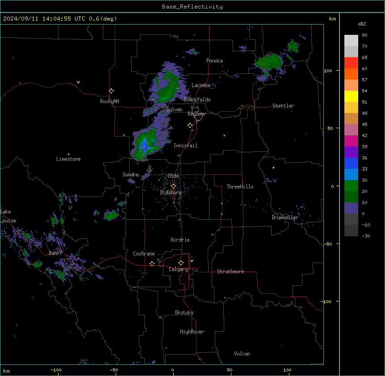The image size is (385, 376).
Task: Click the -100 tick on the bottom km axis
Action: [56, 370]
